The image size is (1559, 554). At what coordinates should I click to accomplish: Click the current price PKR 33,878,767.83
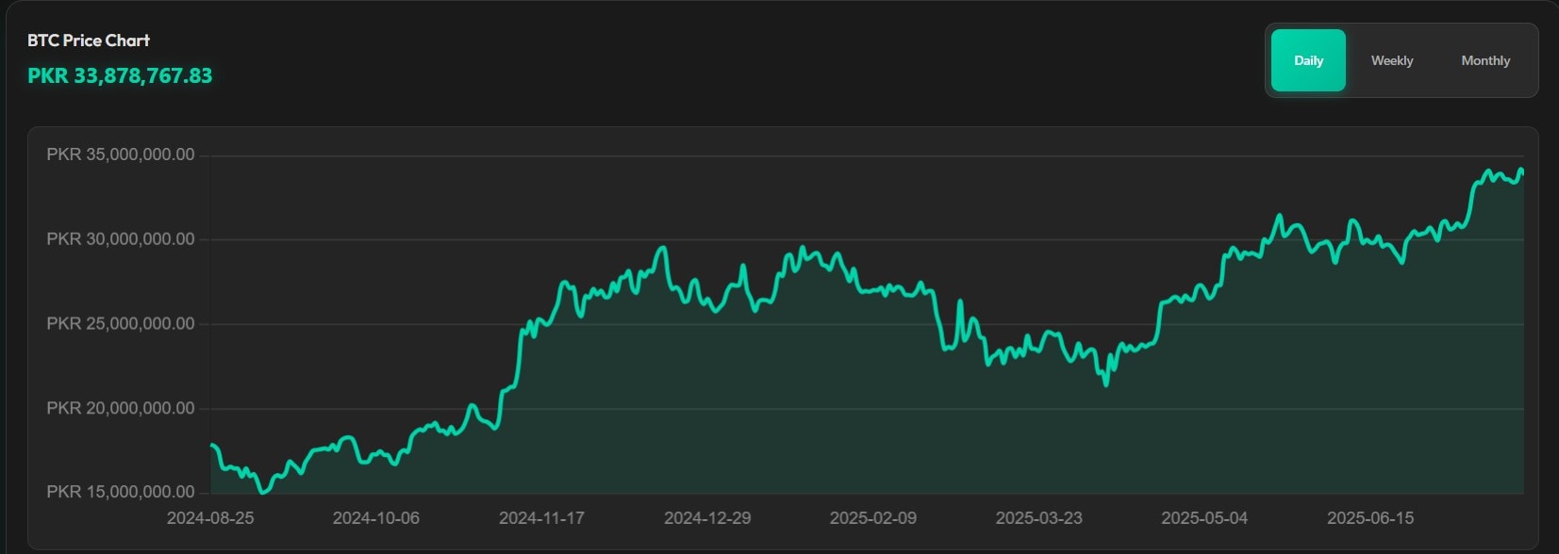pos(120,75)
